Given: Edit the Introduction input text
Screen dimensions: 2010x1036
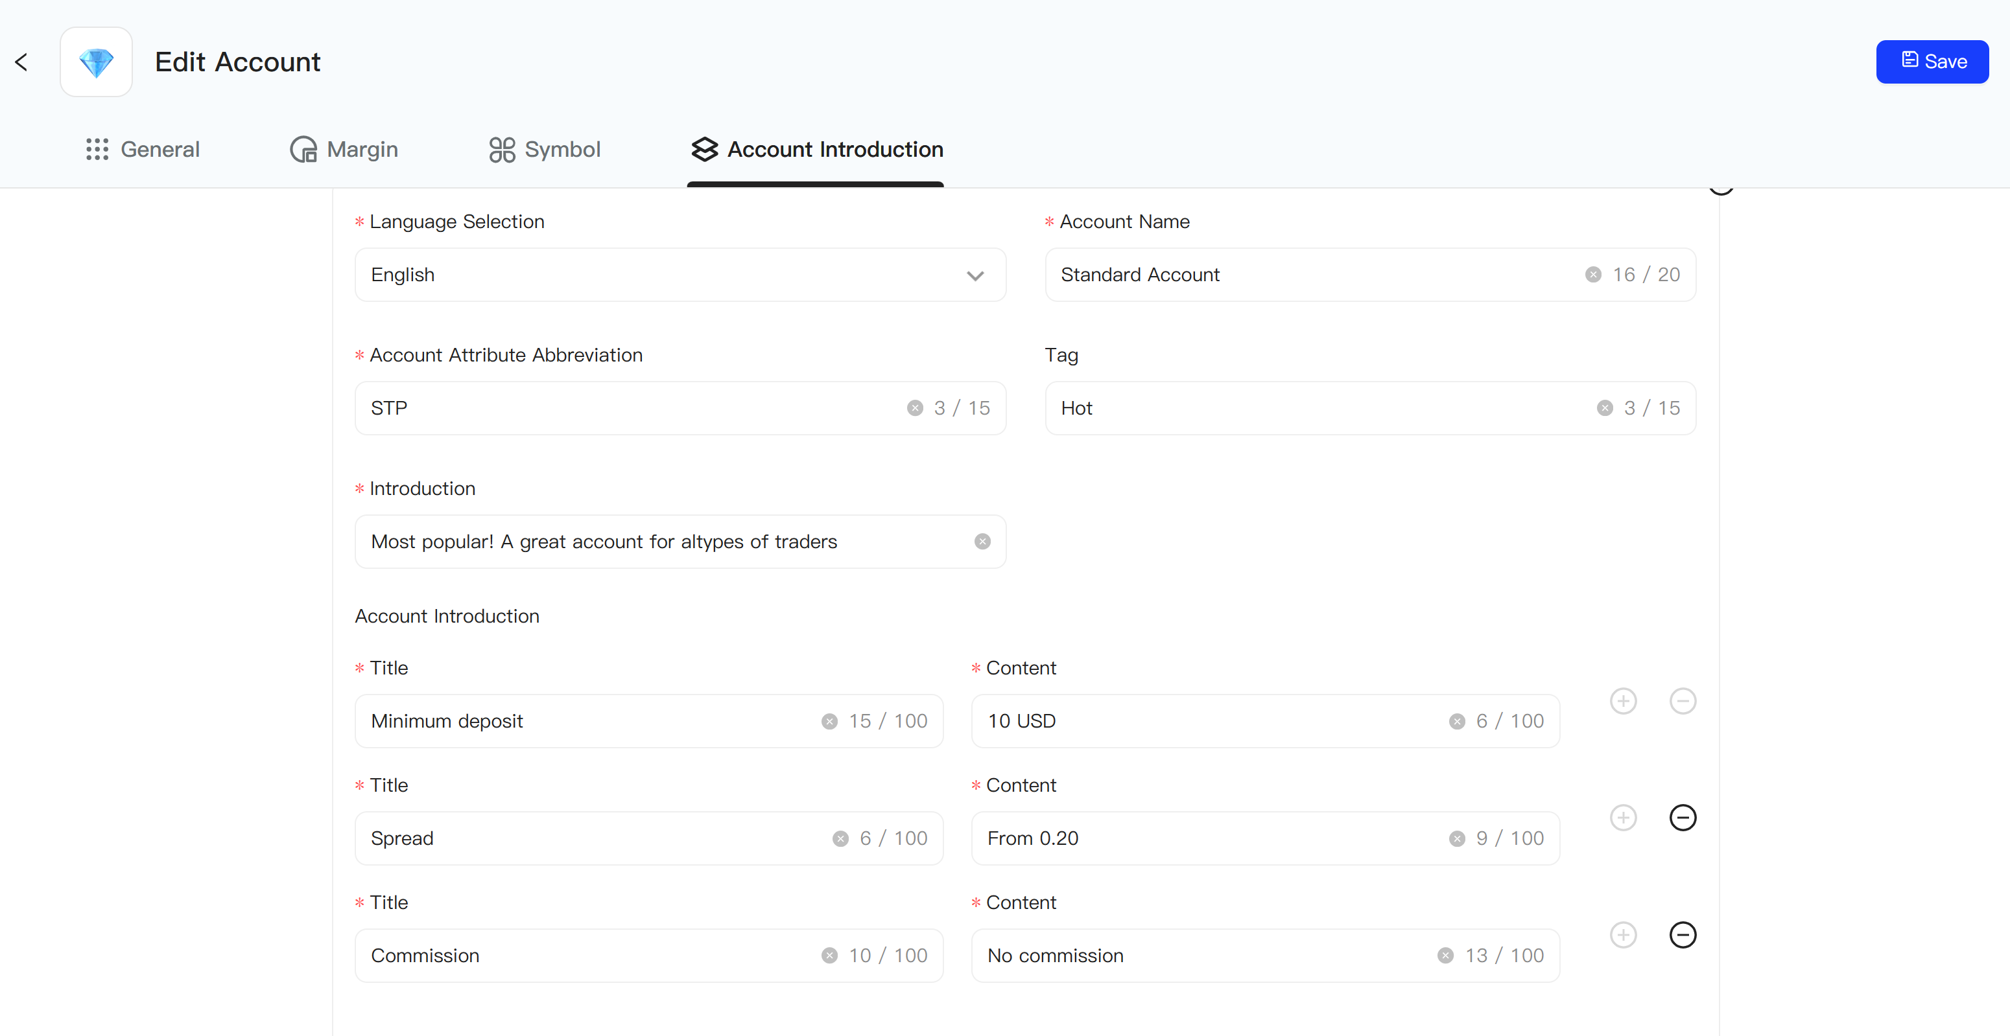Looking at the screenshot, I should click(x=680, y=542).
